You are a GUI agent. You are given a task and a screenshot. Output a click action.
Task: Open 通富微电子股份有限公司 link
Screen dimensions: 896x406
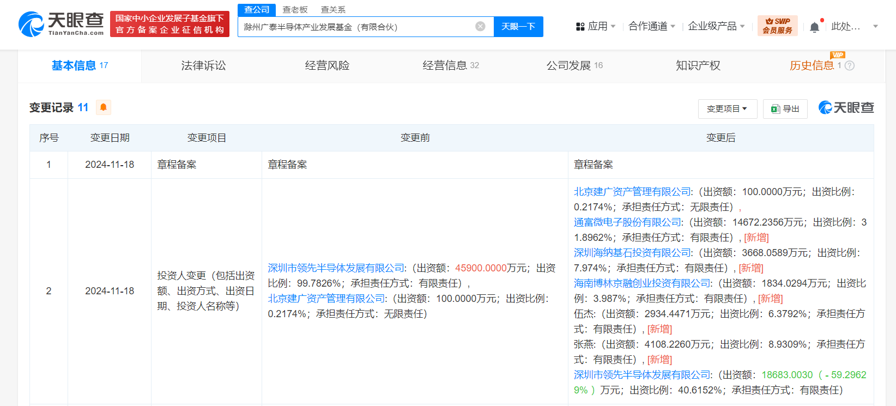coord(628,222)
